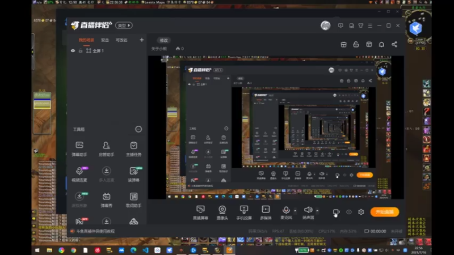The image size is (454, 255).
Task: Click the gift box icon above preview
Action: coord(343,44)
